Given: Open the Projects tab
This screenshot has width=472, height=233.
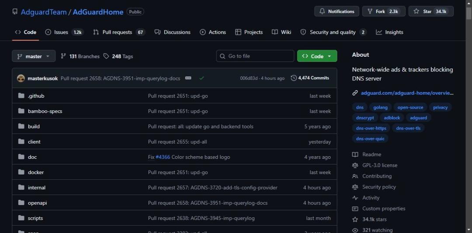Looking at the screenshot, I should tap(249, 32).
